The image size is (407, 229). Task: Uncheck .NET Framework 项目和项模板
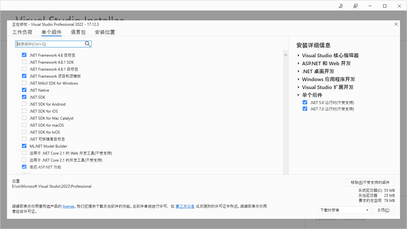pyautogui.click(x=24, y=76)
